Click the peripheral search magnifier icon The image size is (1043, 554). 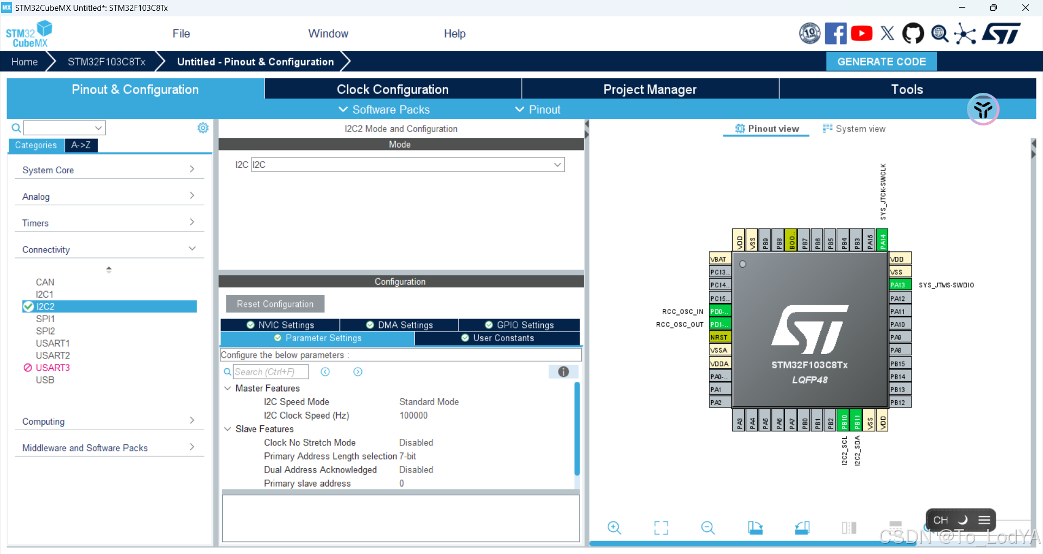(16, 128)
